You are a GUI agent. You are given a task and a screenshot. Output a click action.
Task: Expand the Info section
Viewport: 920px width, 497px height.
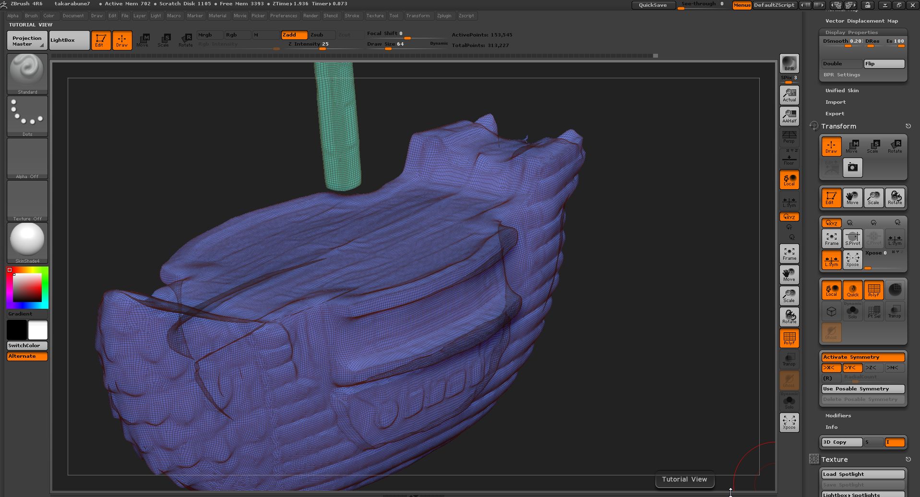click(831, 427)
